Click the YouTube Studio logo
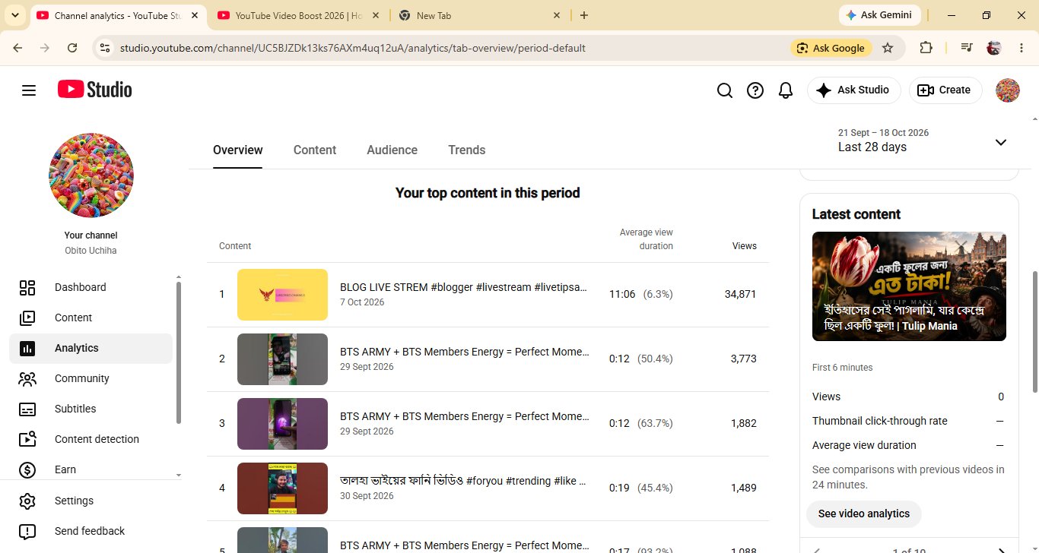The height and width of the screenshot is (553, 1039). point(95,90)
